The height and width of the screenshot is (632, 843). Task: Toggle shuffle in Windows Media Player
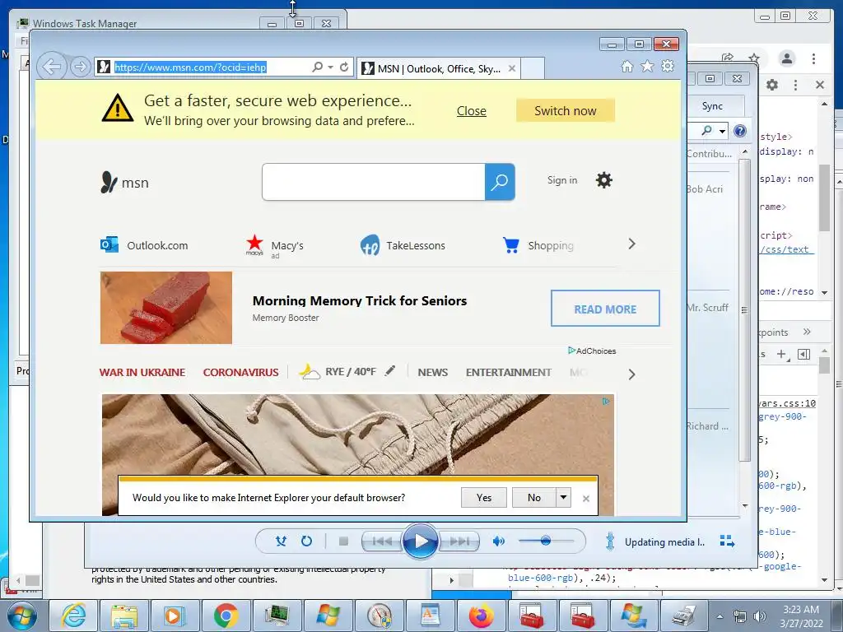click(x=281, y=541)
